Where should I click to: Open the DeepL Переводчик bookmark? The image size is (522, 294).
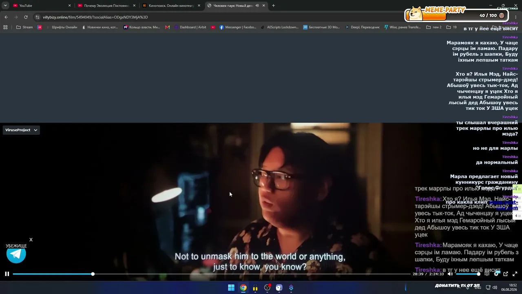click(362, 27)
